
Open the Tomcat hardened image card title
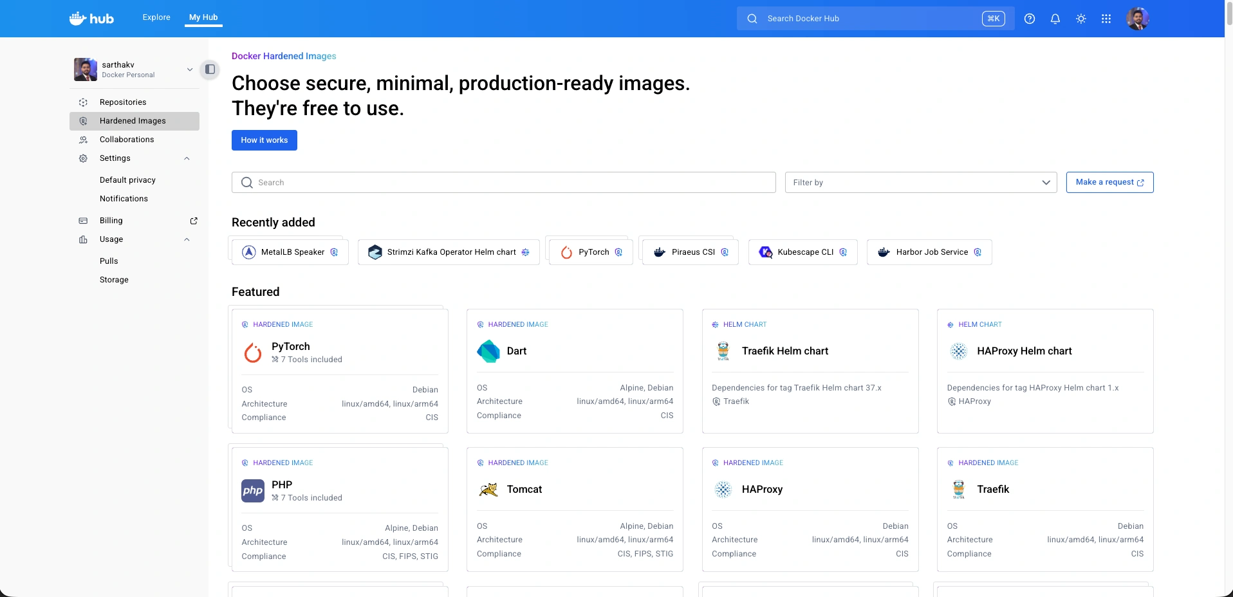coord(524,490)
